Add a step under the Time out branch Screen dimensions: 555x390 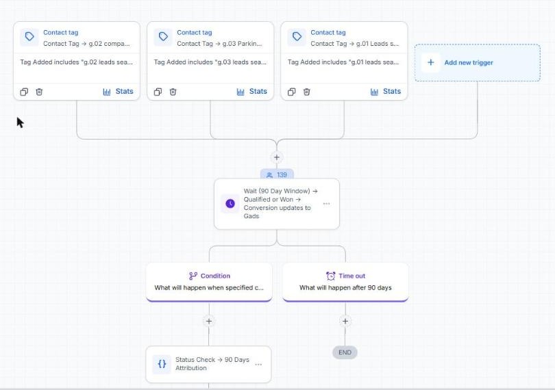pos(345,321)
